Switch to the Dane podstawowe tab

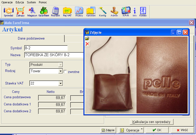[x=31, y=38]
